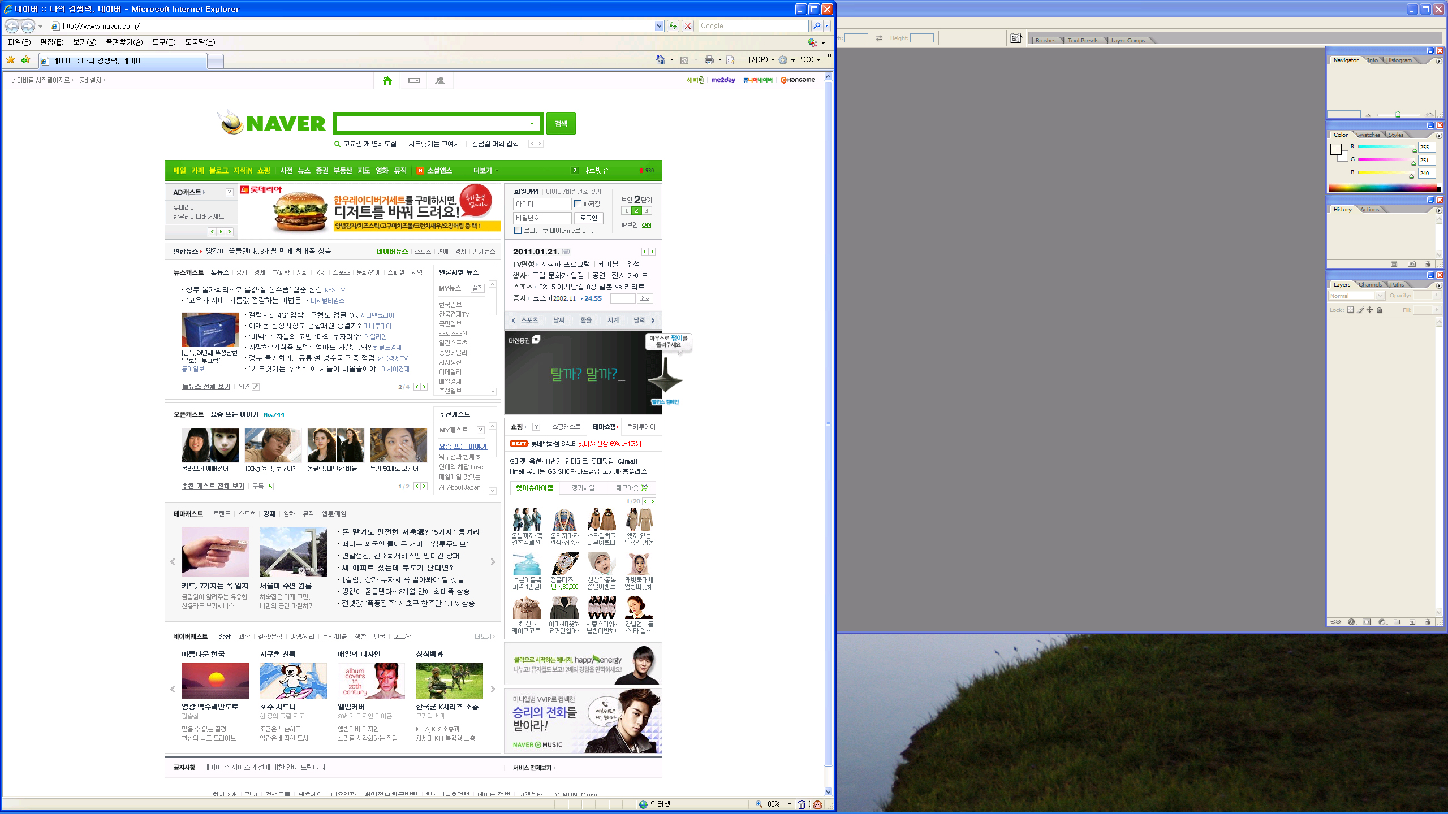Click the IE Forward navigation button
Screen dimensions: 1448x814
(28, 26)
